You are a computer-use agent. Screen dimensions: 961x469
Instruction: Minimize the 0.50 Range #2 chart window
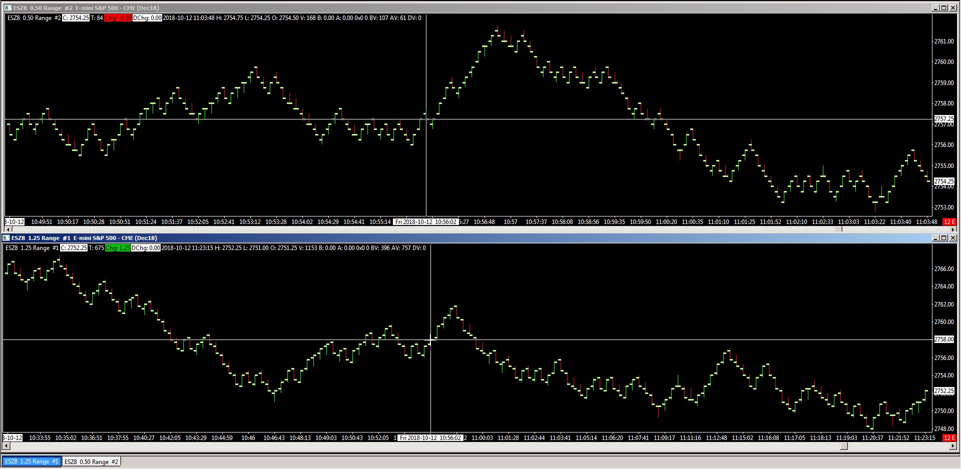coord(935,8)
